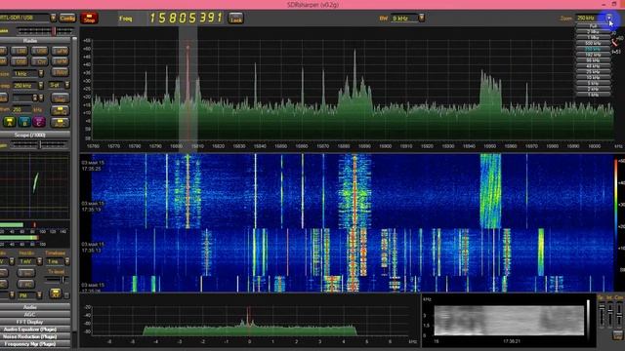Collapse the Zoom 250 kHz dropdown arrow
This screenshot has height=351, width=625.
(x=609, y=18)
